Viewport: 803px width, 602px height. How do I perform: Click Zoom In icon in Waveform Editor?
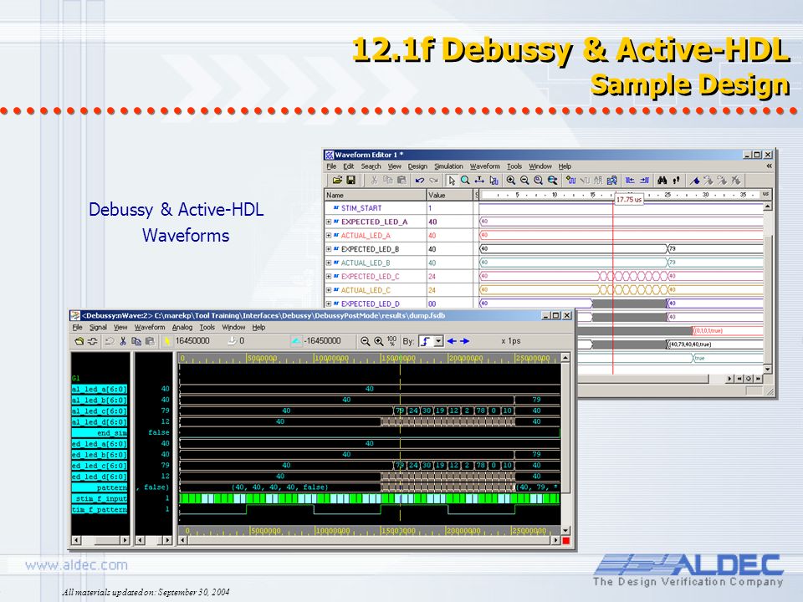click(x=511, y=181)
